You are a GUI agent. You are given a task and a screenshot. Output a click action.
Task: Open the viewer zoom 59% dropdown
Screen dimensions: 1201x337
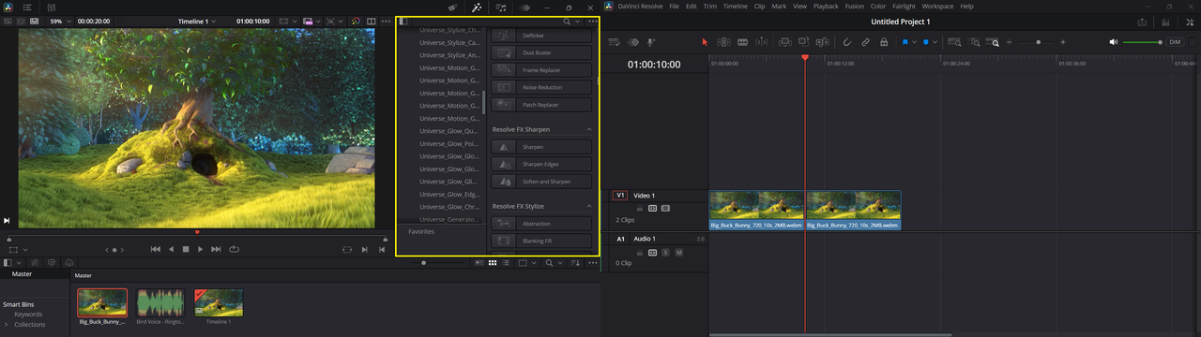tap(59, 21)
